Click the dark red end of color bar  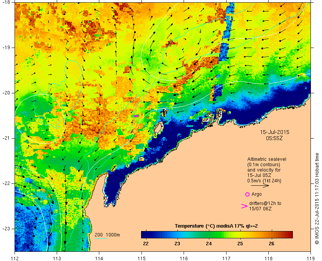pyautogui.click(x=290, y=235)
